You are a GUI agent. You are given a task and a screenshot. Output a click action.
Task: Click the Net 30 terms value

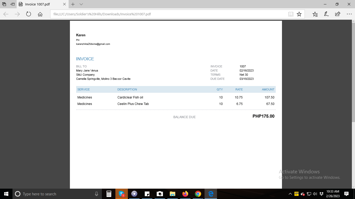pos(244,75)
